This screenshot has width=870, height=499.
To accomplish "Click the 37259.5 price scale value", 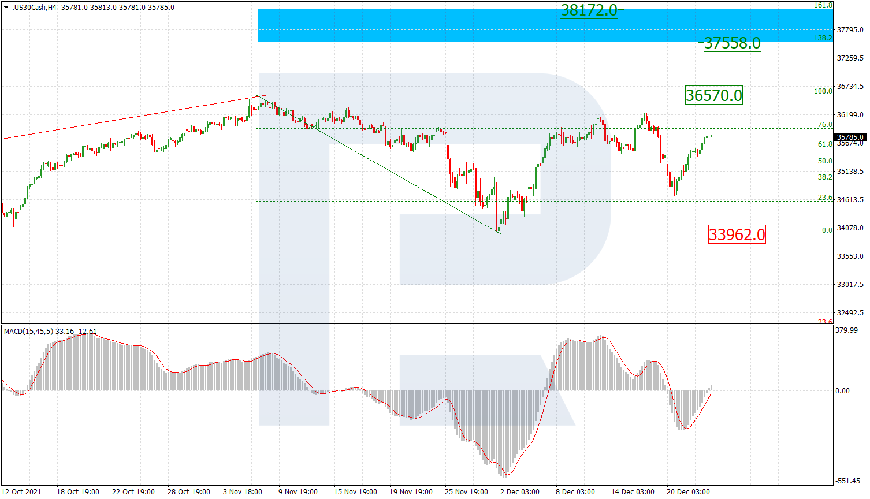I will pyautogui.click(x=850, y=58).
